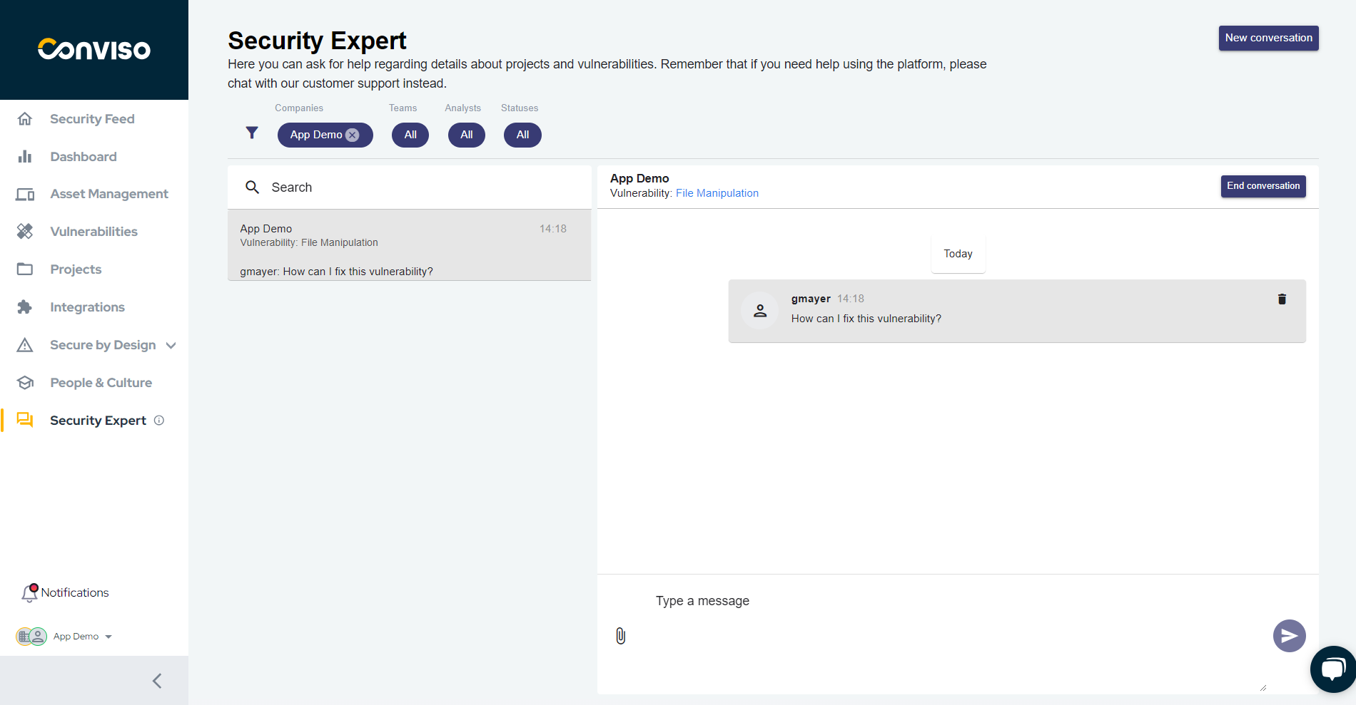Click the 14:18 time in conversation list
This screenshot has height=705, width=1356.
[552, 229]
